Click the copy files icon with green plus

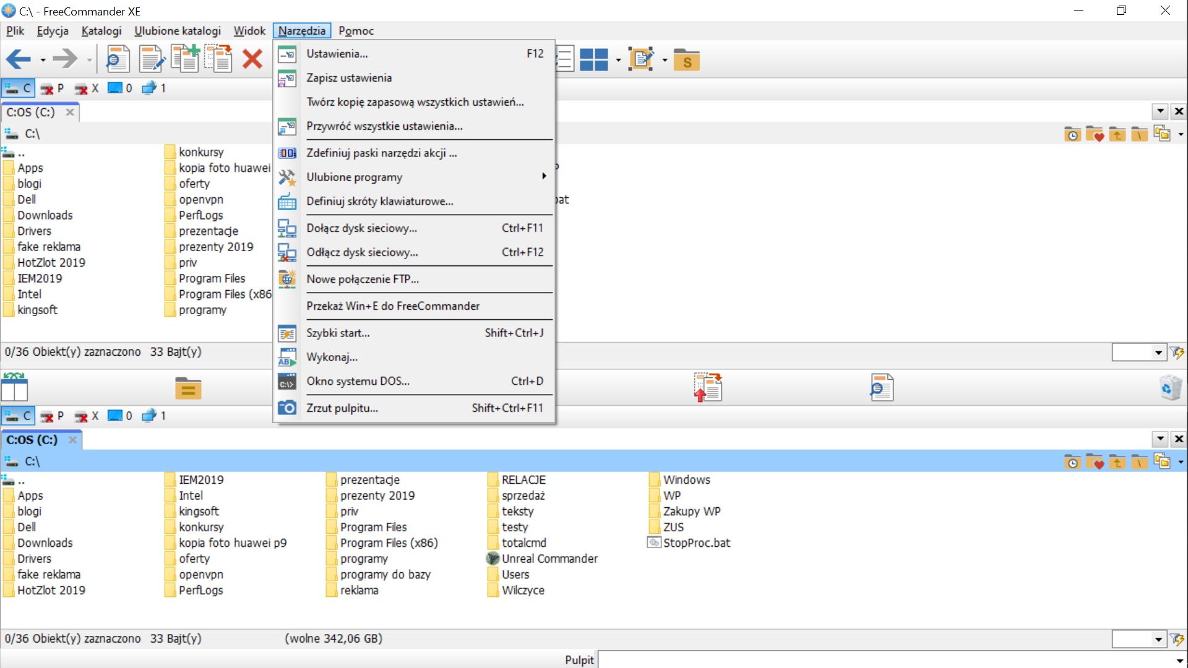click(x=185, y=59)
